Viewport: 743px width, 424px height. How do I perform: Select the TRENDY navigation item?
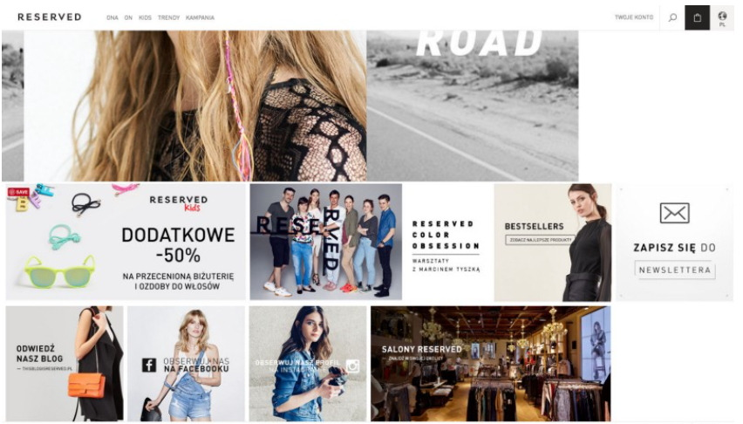point(168,17)
